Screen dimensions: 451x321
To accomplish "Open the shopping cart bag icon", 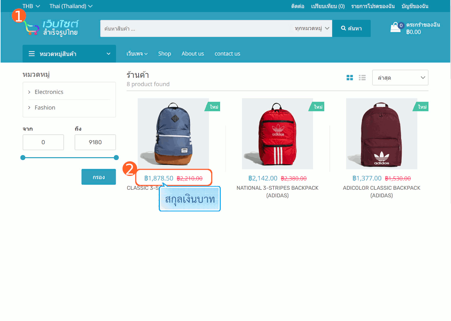I will 395,27.
